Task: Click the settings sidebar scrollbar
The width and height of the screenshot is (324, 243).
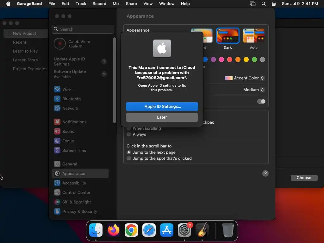Action: click(115, 80)
